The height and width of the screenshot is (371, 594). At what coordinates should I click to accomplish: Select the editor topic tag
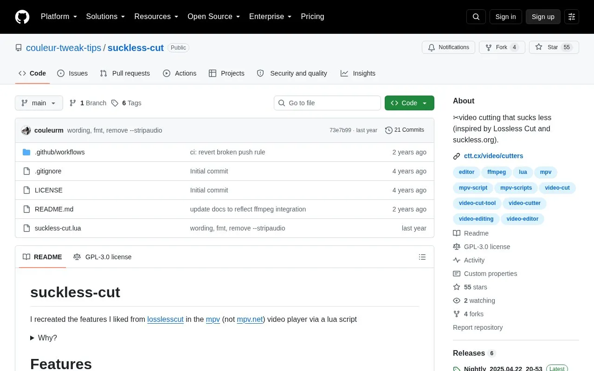point(466,172)
